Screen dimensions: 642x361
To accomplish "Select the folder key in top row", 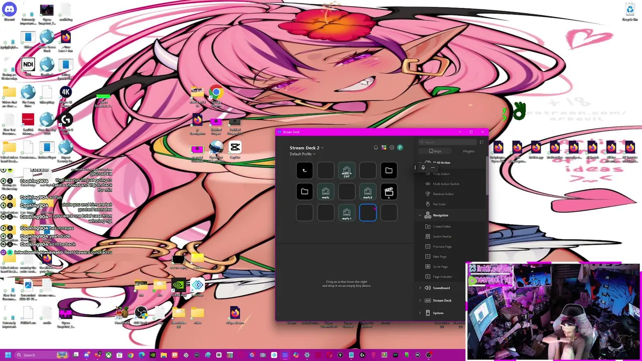I will tap(389, 170).
